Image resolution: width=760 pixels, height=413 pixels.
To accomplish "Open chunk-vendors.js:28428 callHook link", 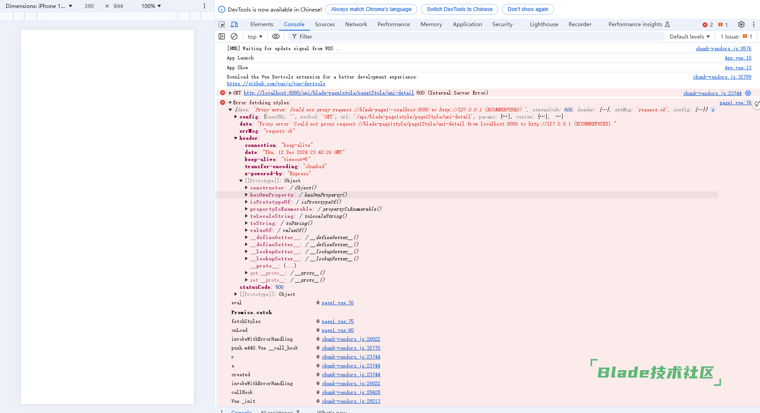I will 351,392.
